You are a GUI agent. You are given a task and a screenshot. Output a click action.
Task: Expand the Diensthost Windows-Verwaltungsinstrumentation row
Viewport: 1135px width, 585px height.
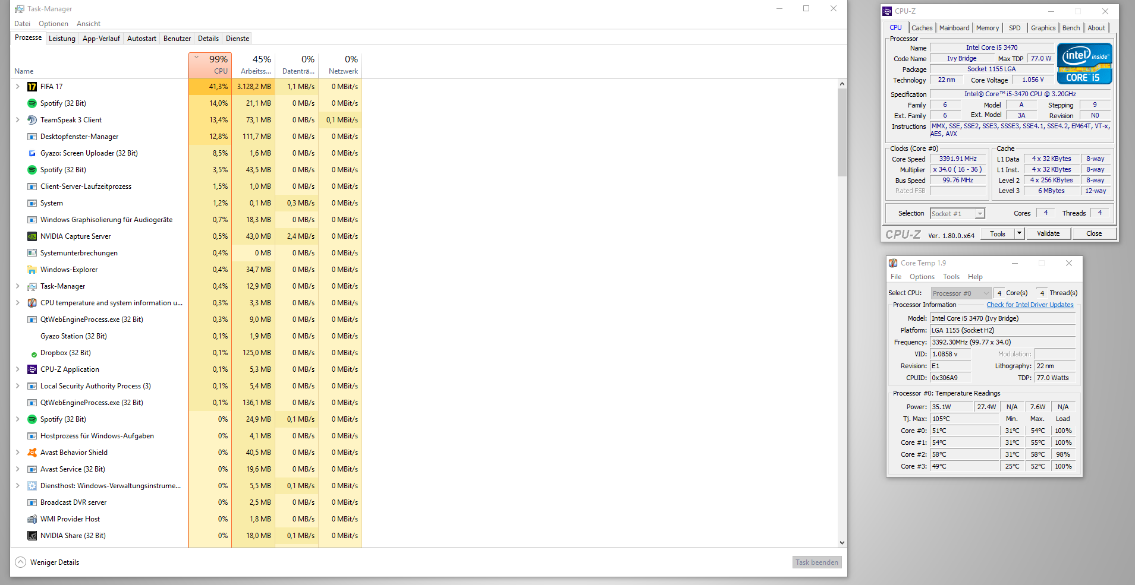tap(17, 486)
